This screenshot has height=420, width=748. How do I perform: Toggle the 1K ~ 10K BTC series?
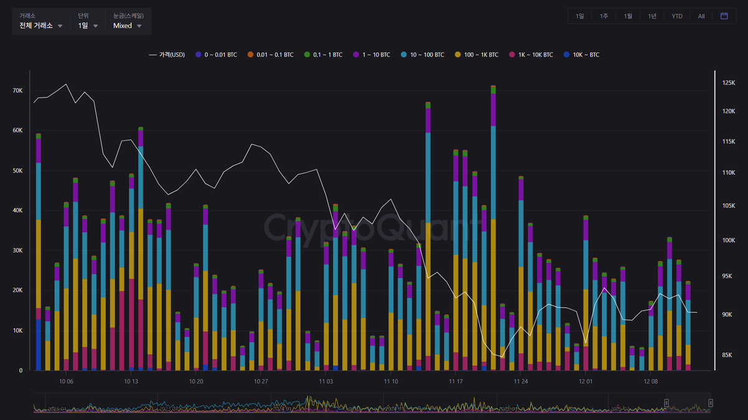click(530, 55)
